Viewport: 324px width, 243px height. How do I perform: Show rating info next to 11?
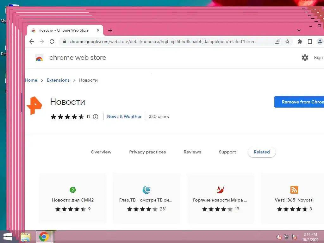pyautogui.click(x=96, y=117)
